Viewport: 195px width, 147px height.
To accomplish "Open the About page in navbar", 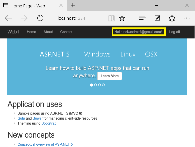I will 48,32.
